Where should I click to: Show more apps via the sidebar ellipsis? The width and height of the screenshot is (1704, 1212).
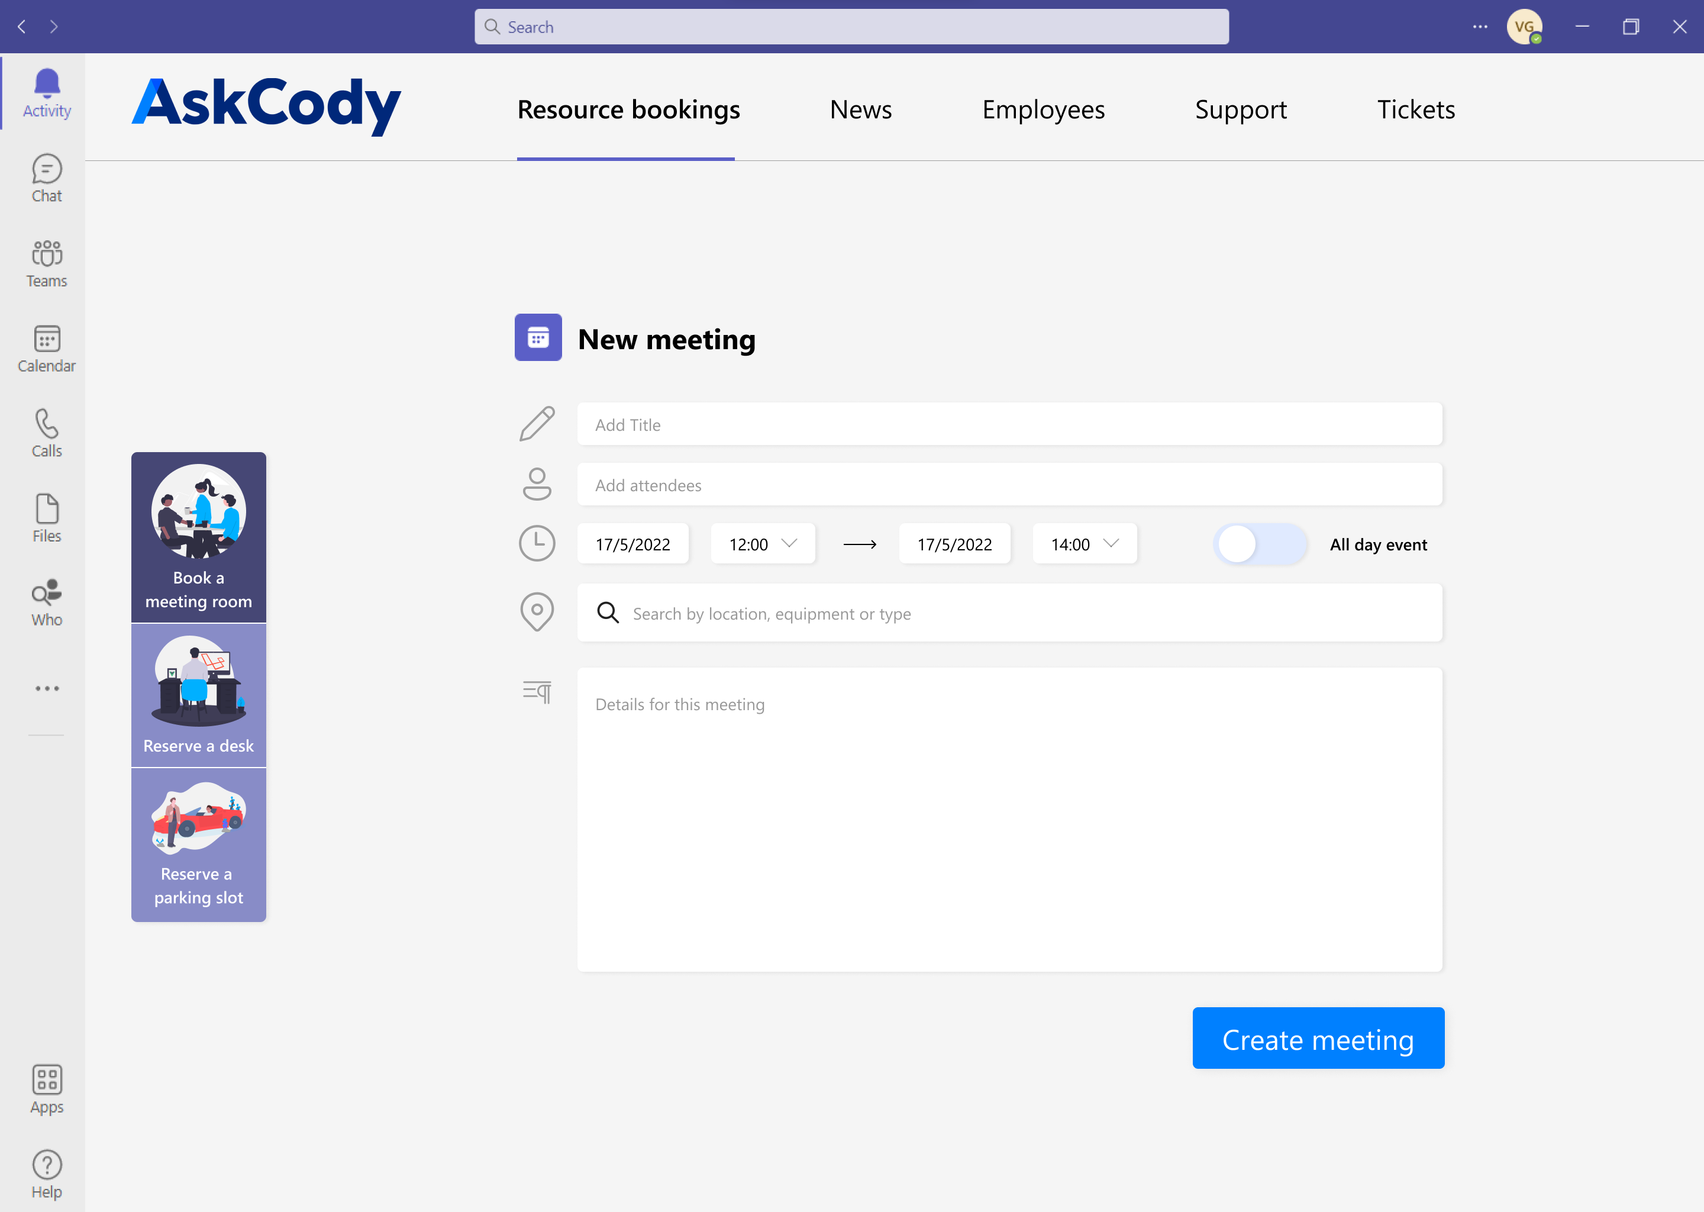pos(46,688)
